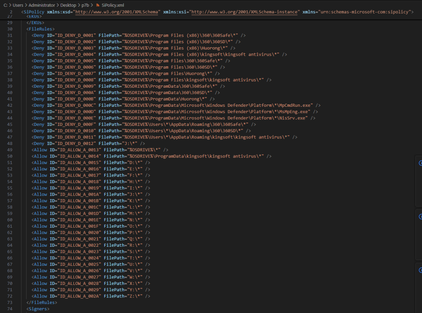The height and width of the screenshot is (313, 422).
Task: Click the Deny rule with FilePath J:\*
Action: pyautogui.click(x=88, y=143)
